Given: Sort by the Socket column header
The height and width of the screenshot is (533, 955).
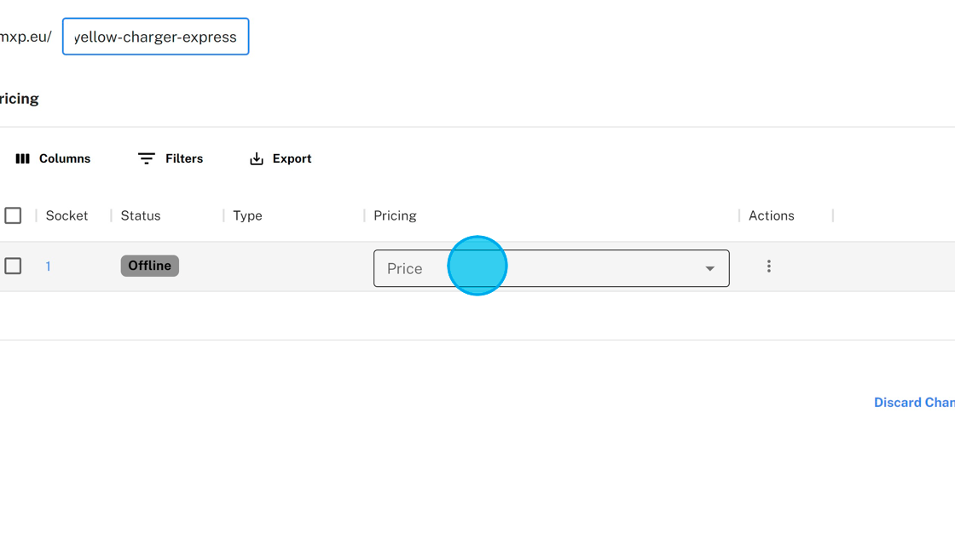Looking at the screenshot, I should click(x=67, y=216).
